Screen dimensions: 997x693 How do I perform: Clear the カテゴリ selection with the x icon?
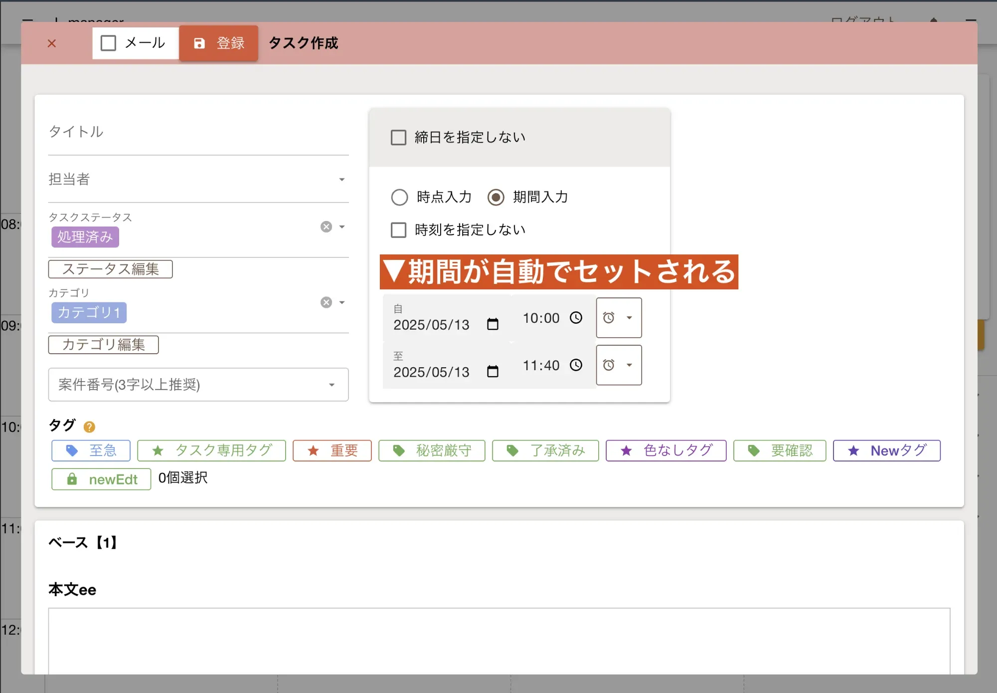click(326, 302)
